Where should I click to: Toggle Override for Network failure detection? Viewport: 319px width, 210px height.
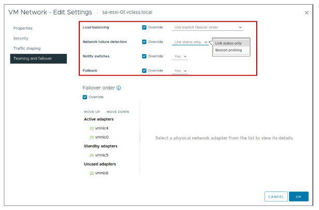click(x=144, y=41)
